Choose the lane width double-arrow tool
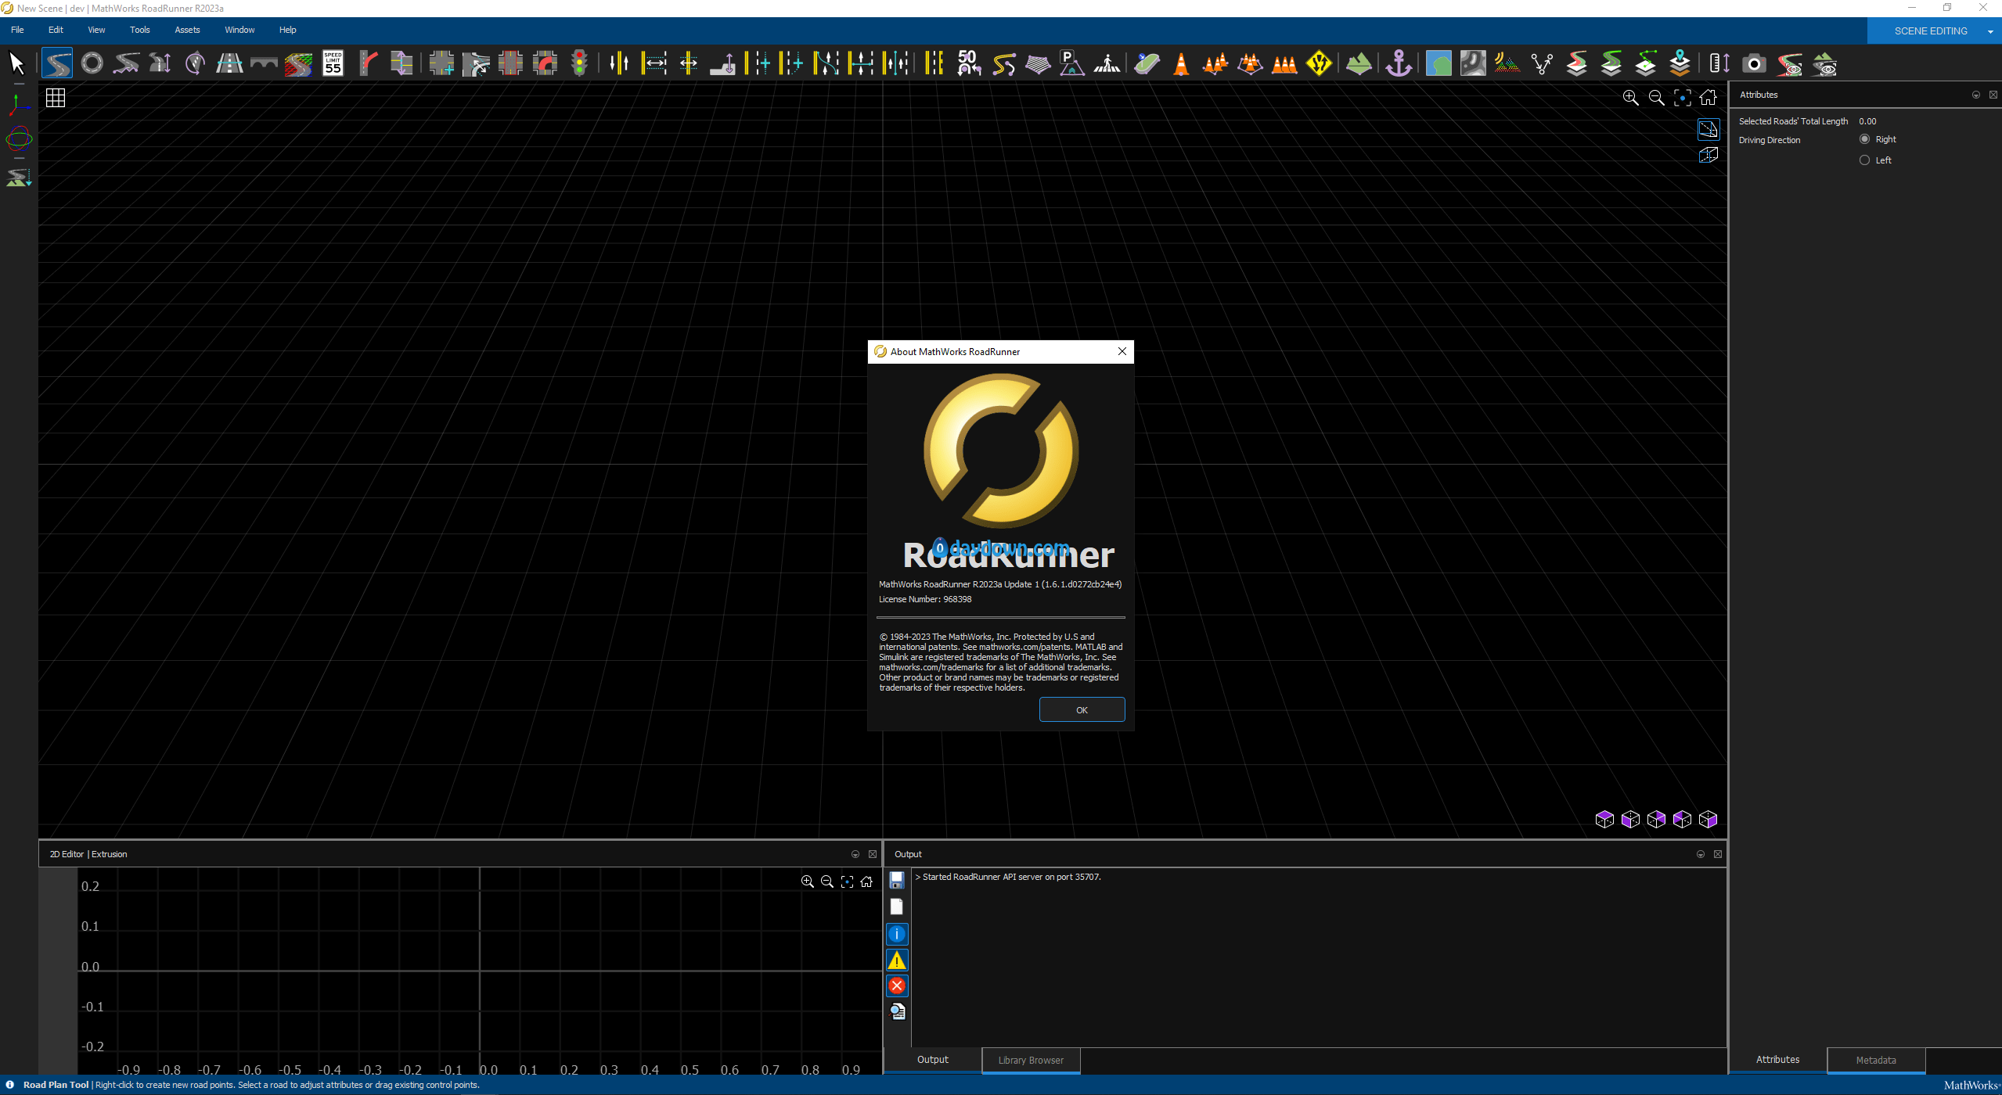This screenshot has width=2002, height=1095. pyautogui.click(x=654, y=63)
